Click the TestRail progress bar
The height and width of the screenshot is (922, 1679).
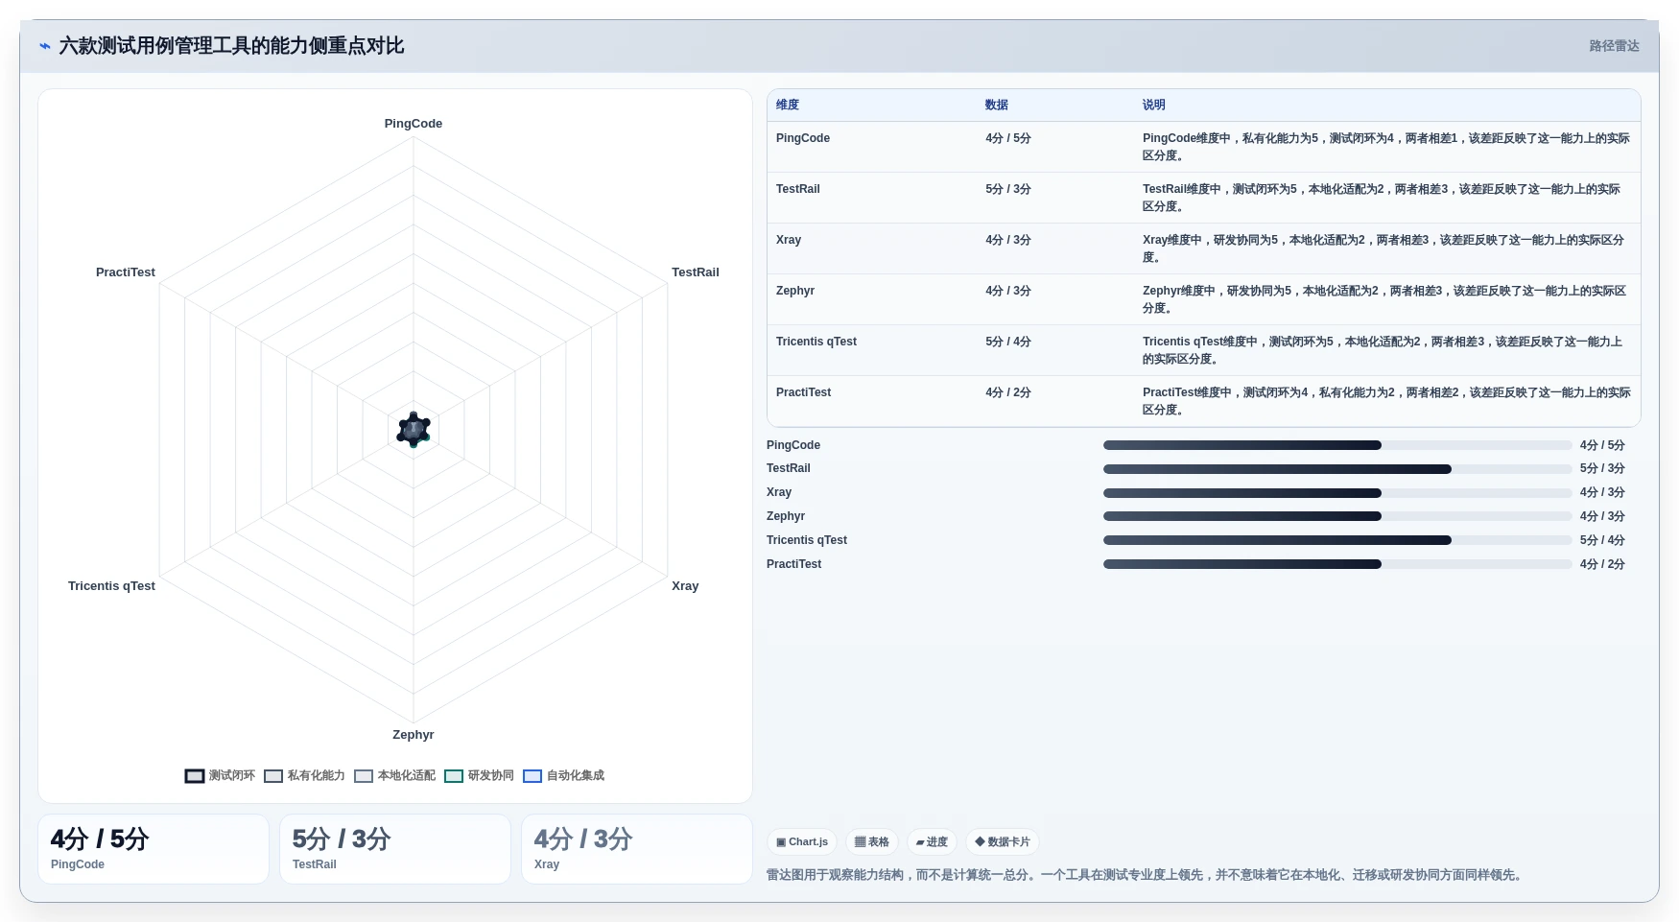pos(1337,469)
